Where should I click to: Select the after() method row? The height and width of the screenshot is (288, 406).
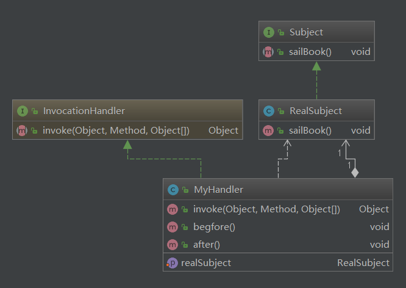[206, 245]
